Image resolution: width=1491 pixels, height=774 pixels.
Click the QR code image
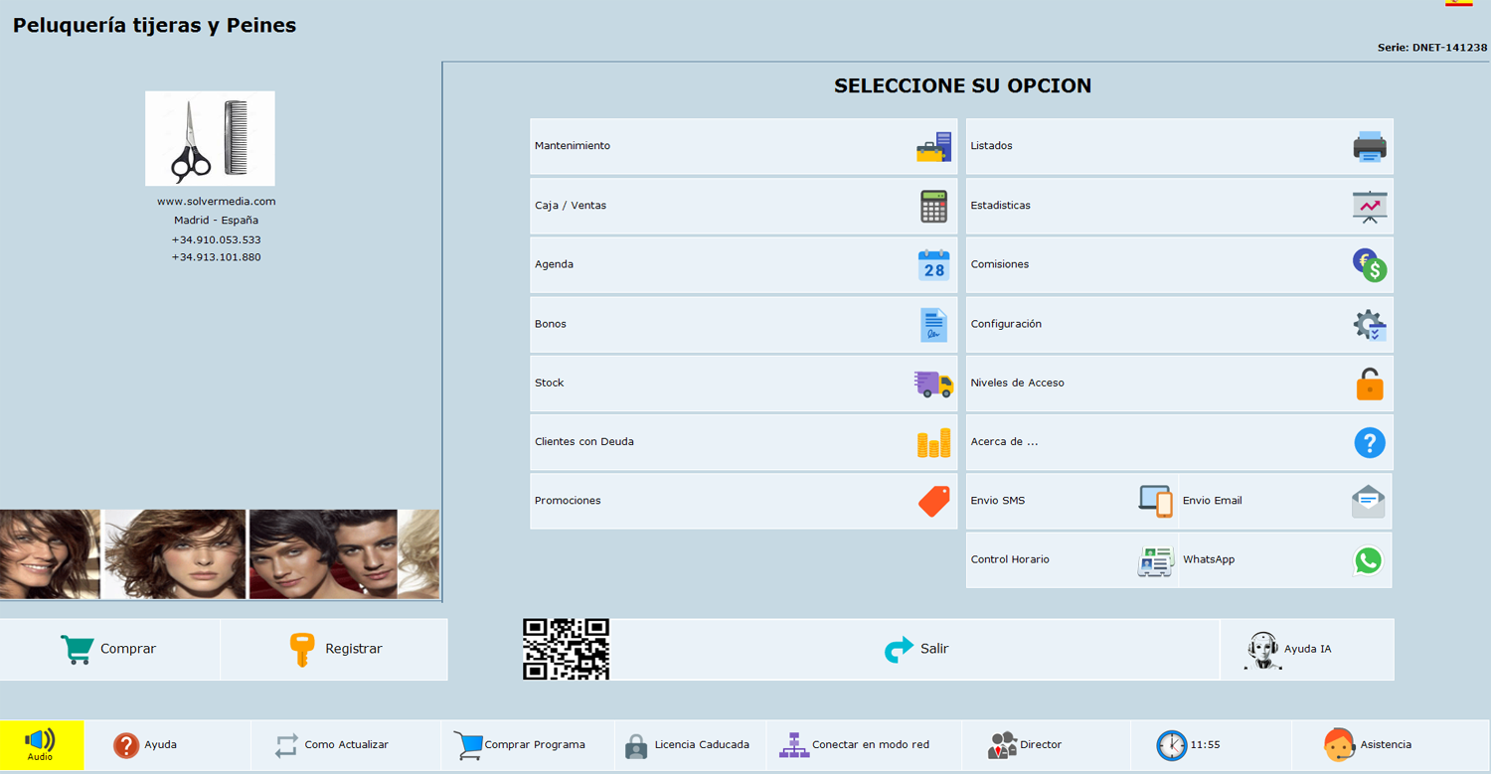(x=566, y=649)
